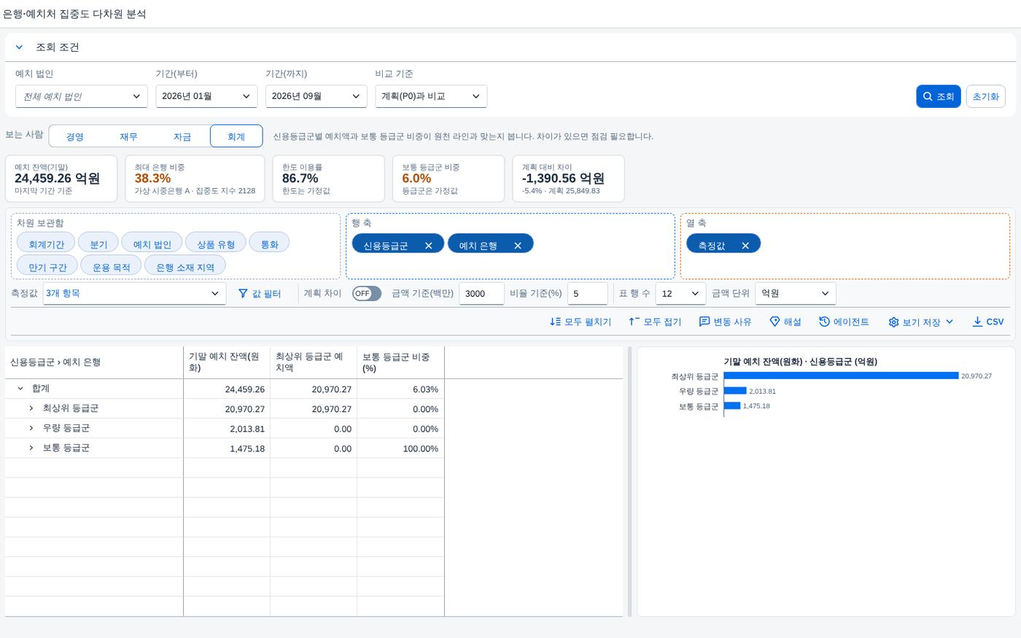Open the 예치 법인 dropdown
This screenshot has height=638, width=1021.
[x=81, y=96]
